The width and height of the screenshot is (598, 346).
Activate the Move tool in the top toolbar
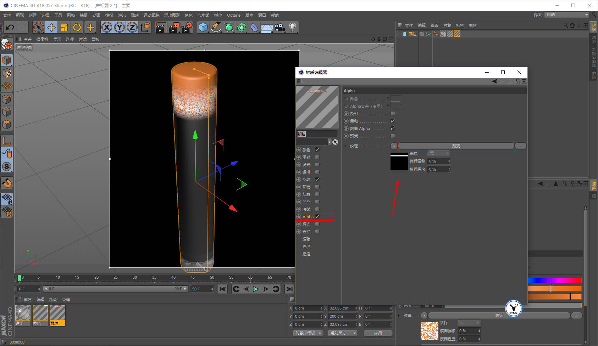click(51, 27)
